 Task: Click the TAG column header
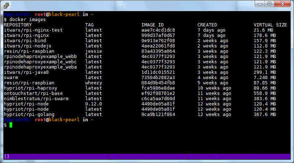[x=89, y=25]
